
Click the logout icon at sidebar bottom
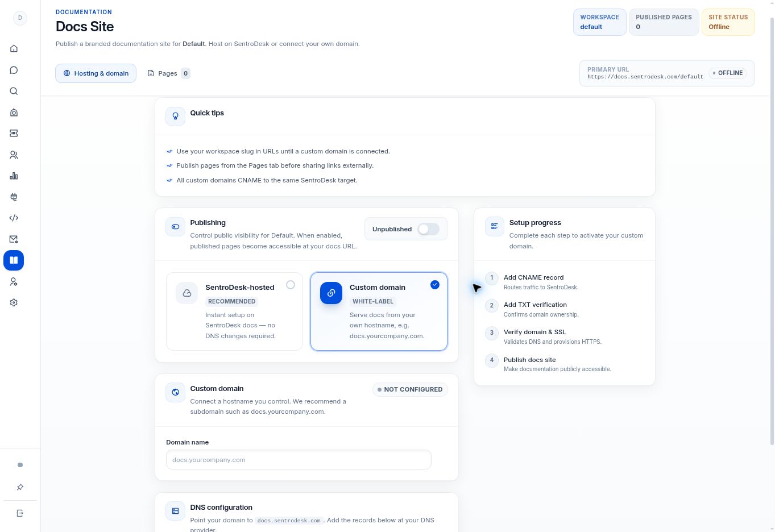click(20, 513)
